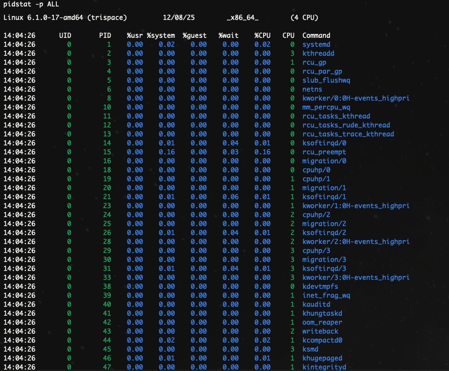Click the %system column header
The height and width of the screenshot is (371, 449).
point(160,35)
